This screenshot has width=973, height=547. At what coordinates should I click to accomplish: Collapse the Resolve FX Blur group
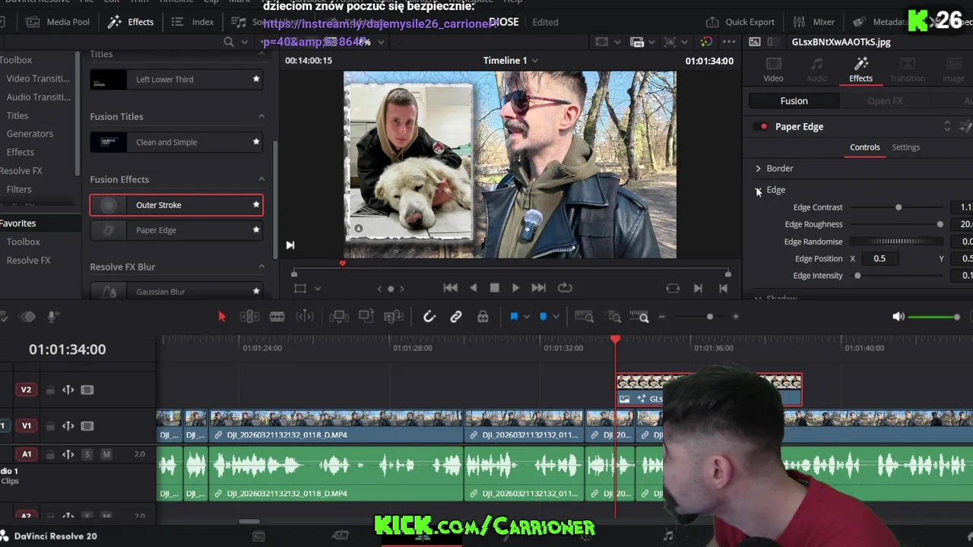(x=261, y=267)
